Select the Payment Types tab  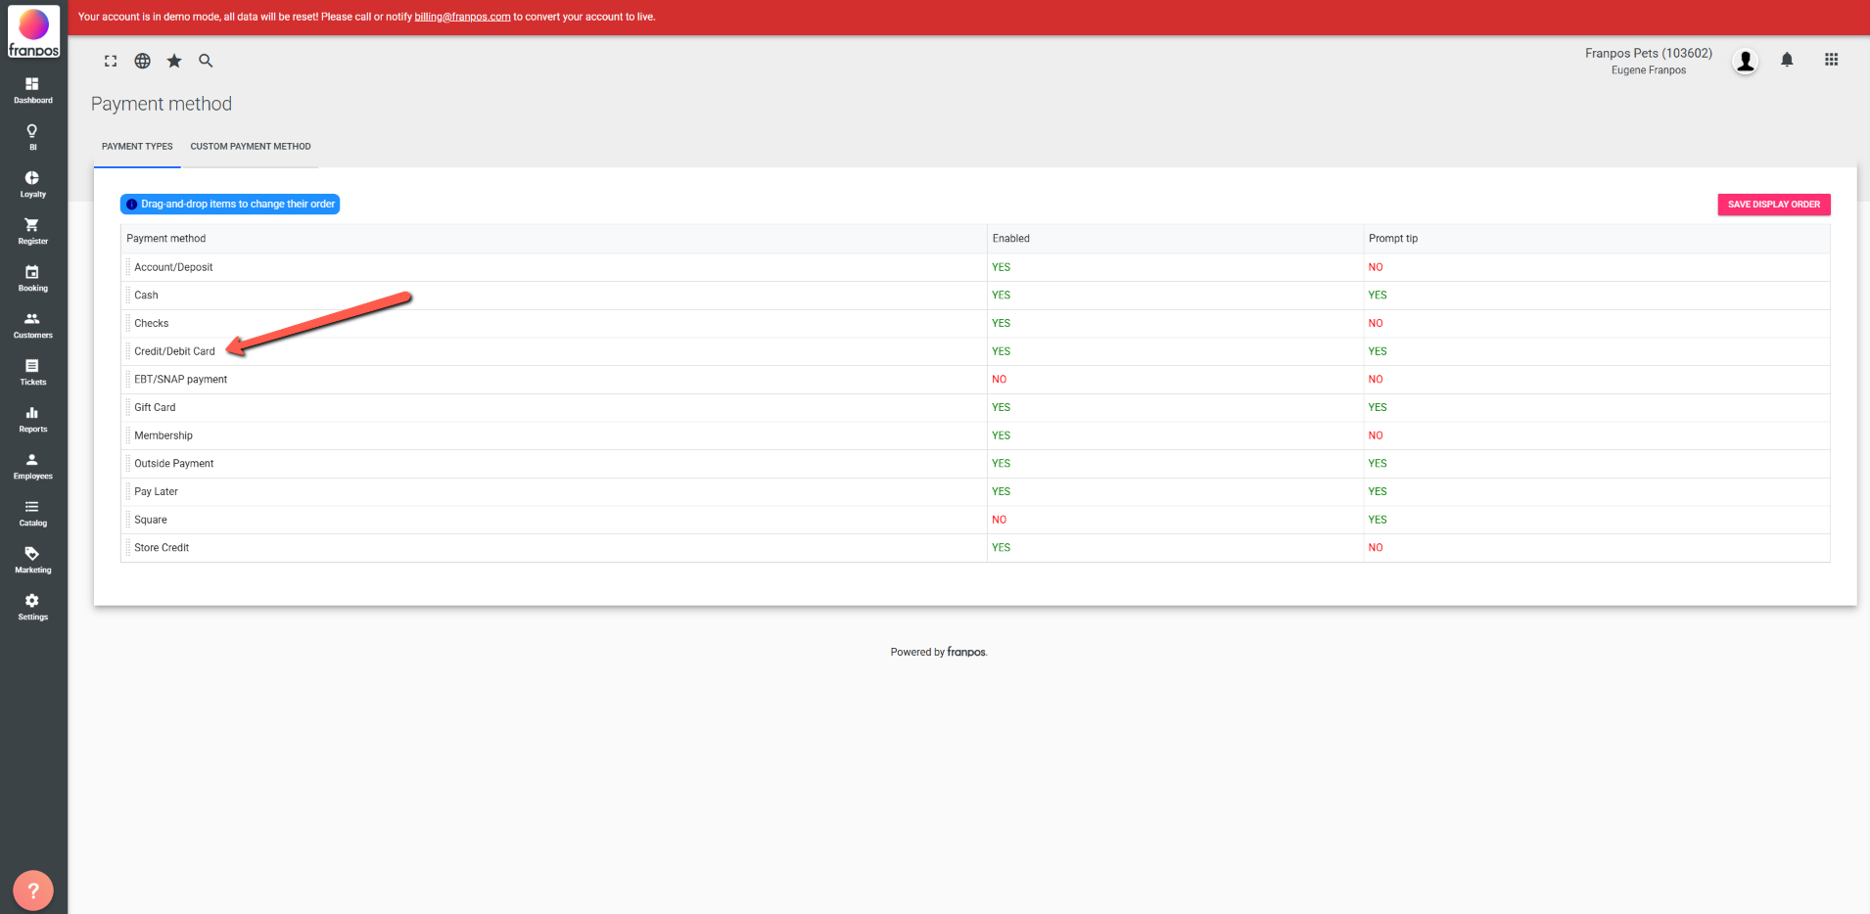click(x=137, y=147)
